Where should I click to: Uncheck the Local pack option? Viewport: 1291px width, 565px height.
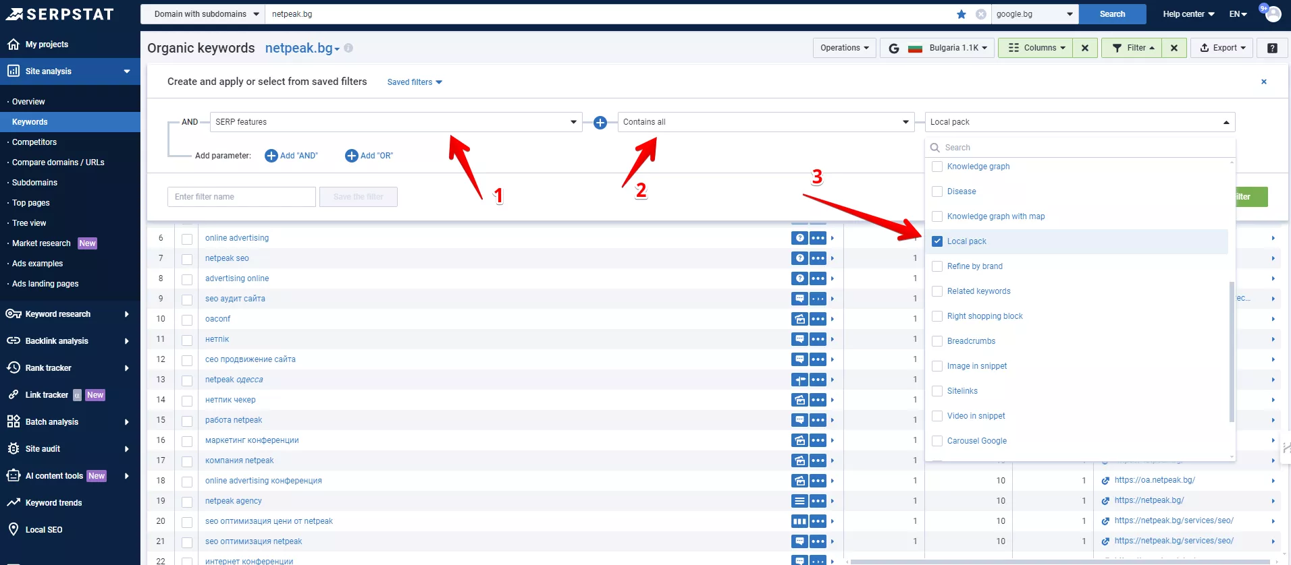tap(937, 241)
